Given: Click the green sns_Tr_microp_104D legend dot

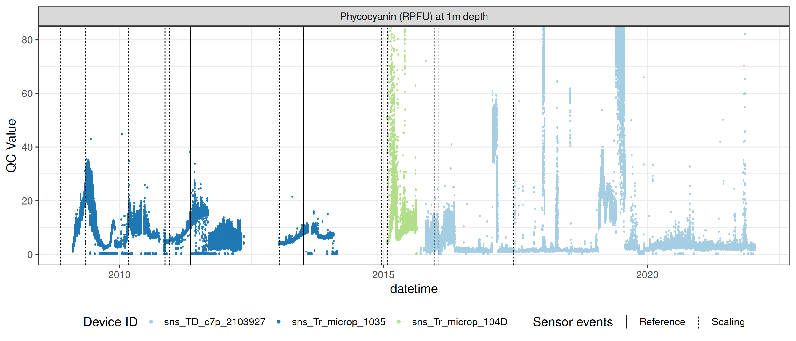Looking at the screenshot, I should 399,322.
